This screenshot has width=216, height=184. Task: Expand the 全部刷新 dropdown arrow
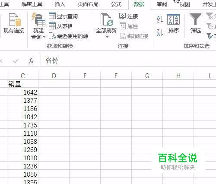point(107,37)
